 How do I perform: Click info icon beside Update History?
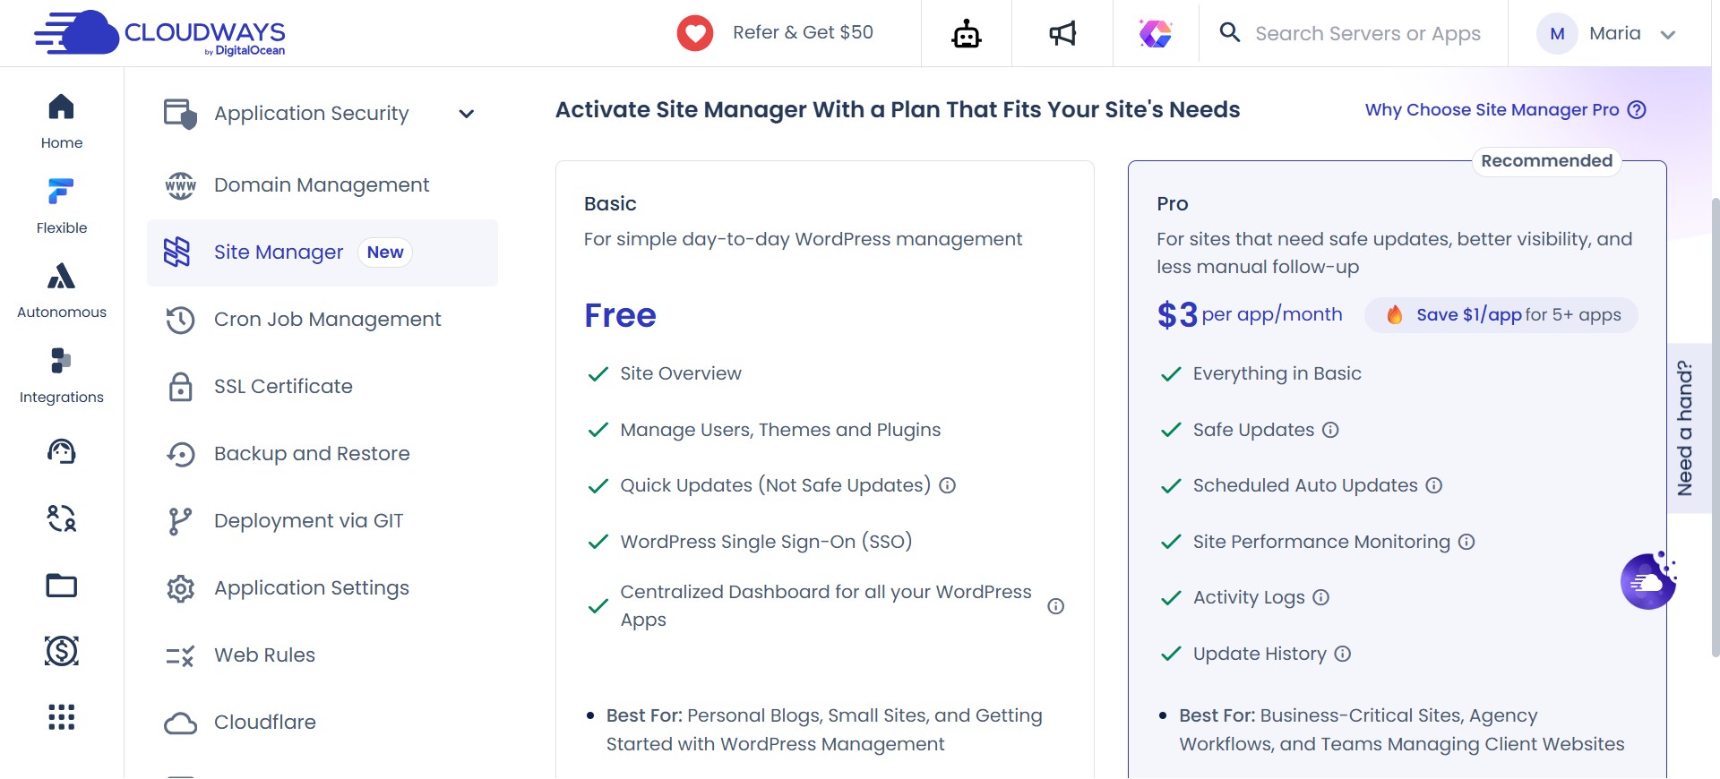coord(1343,654)
